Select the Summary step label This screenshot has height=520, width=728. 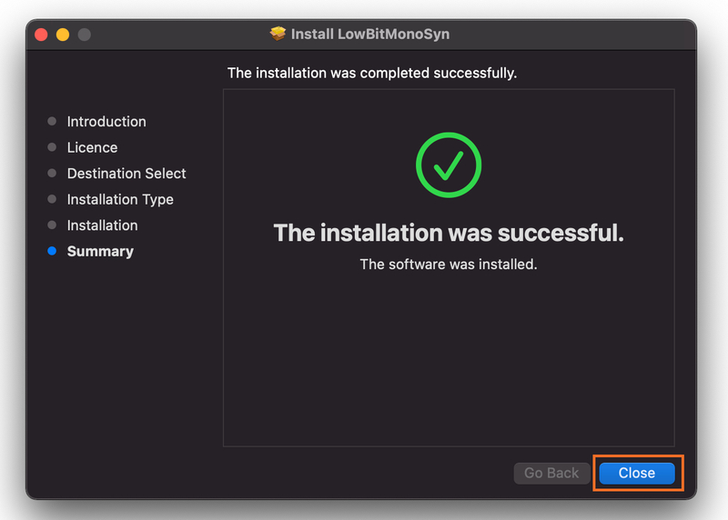click(x=100, y=251)
